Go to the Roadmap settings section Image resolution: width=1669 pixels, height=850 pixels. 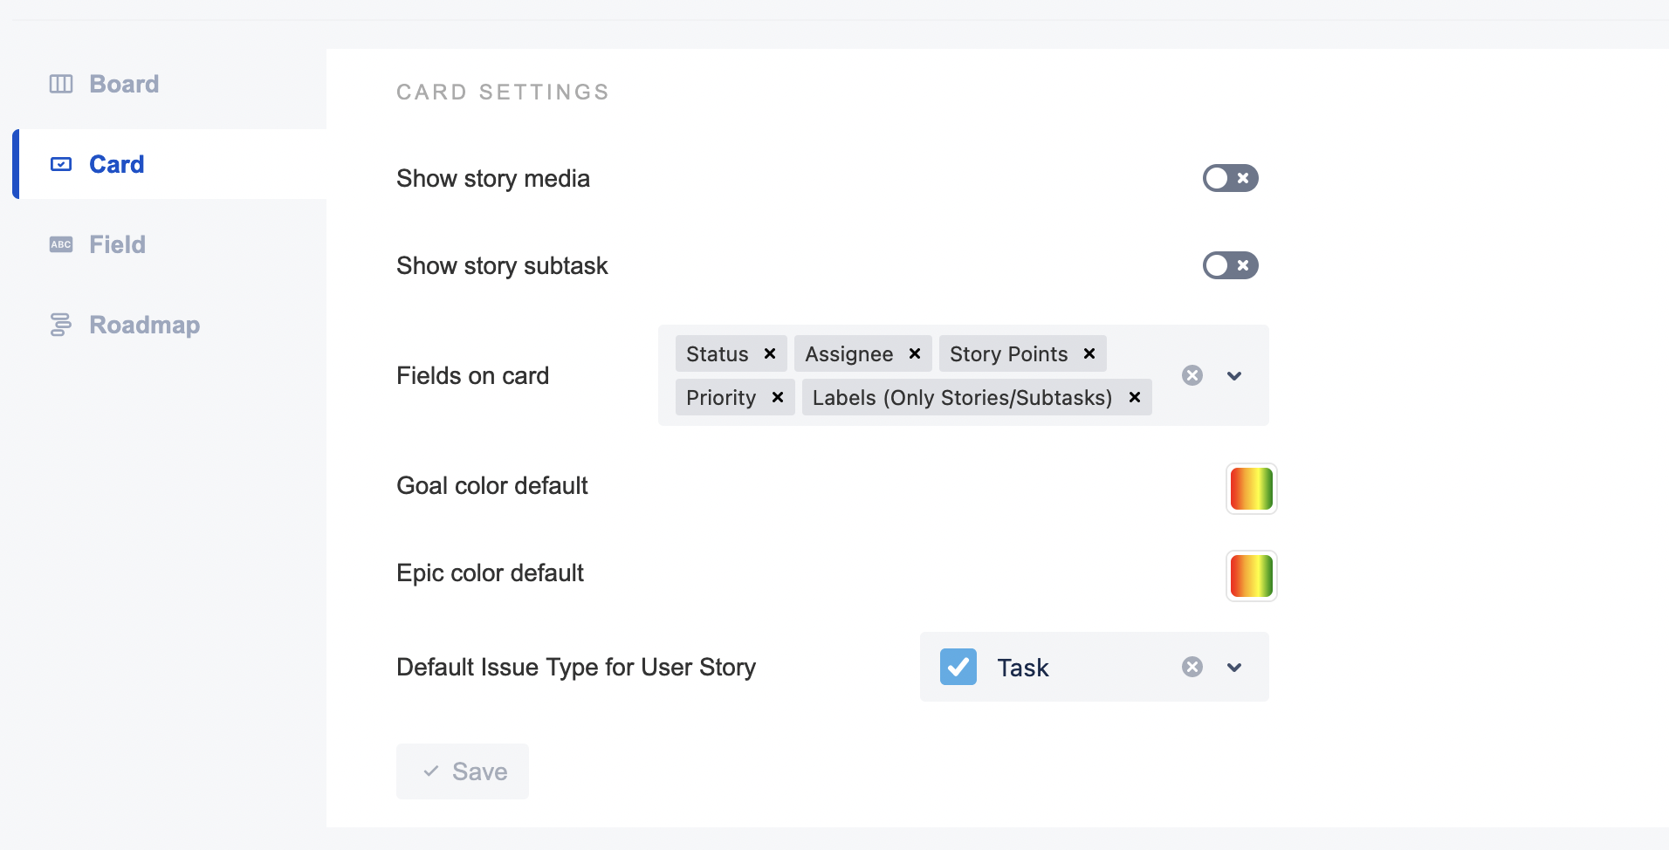(144, 325)
